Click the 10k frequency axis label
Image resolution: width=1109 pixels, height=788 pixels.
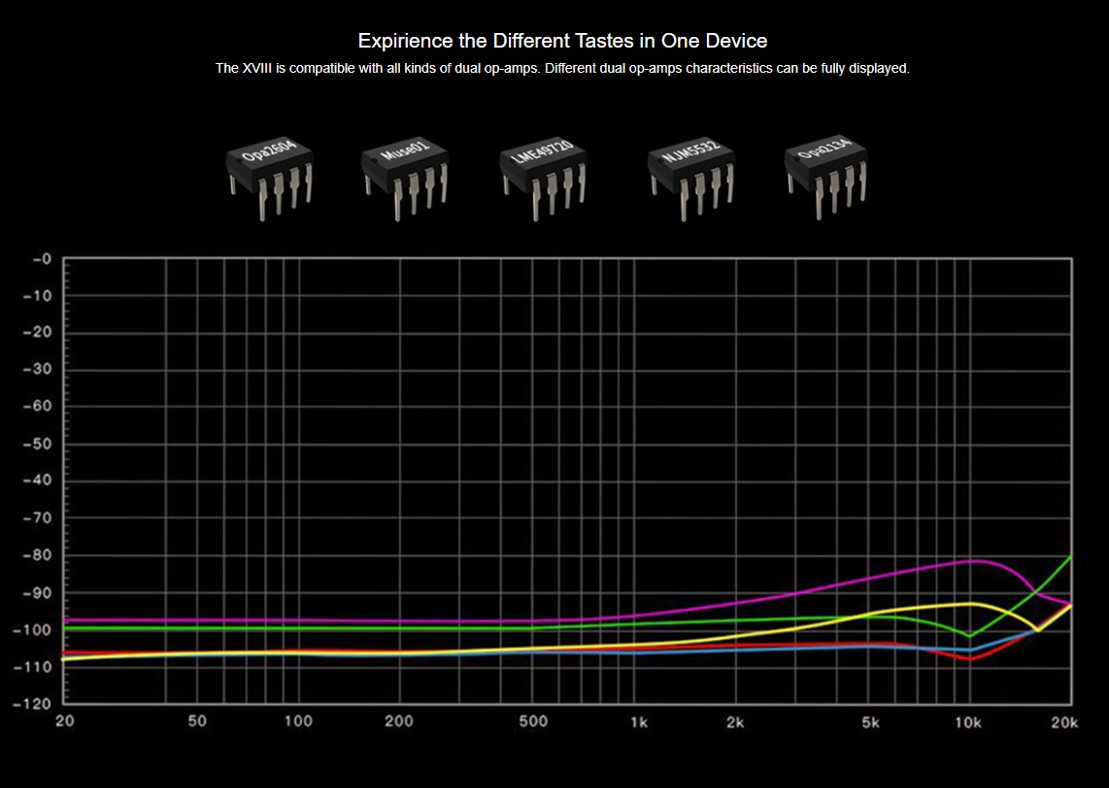coord(967,721)
